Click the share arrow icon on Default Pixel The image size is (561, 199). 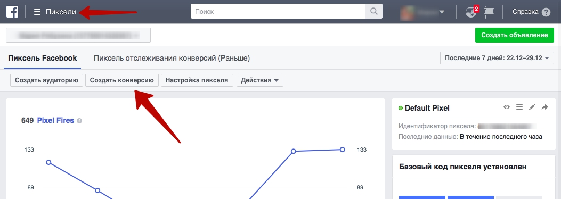(545, 107)
